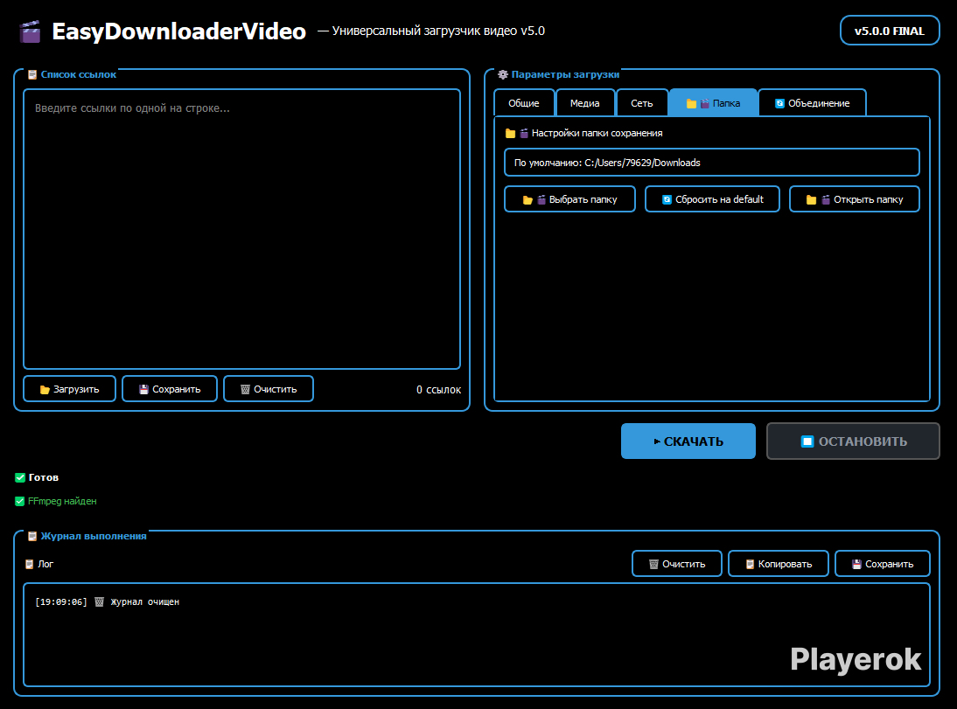The image size is (957, 709).
Task: Click the notepad icon beside Журнал выполнения
Action: 32,536
